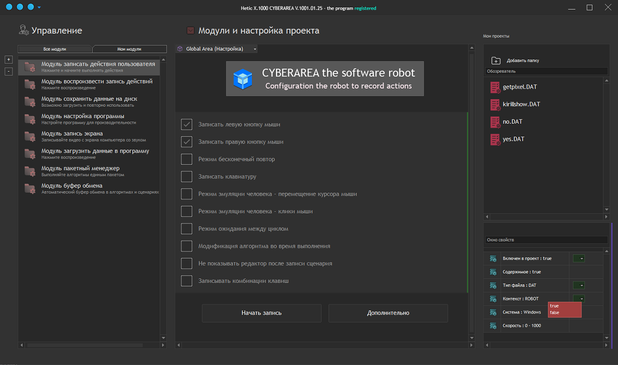
Task: Click Скорость : 0 - 1000 text
Action: click(x=522, y=326)
